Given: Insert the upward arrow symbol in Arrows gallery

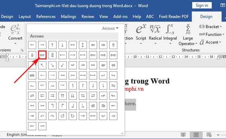Looking at the screenshot, I should point(52,45).
